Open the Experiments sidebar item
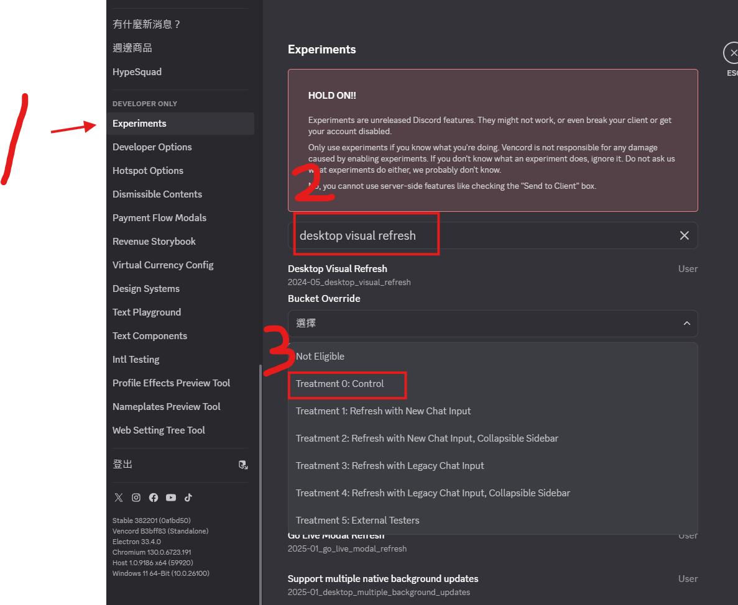The height and width of the screenshot is (605, 738). point(180,124)
